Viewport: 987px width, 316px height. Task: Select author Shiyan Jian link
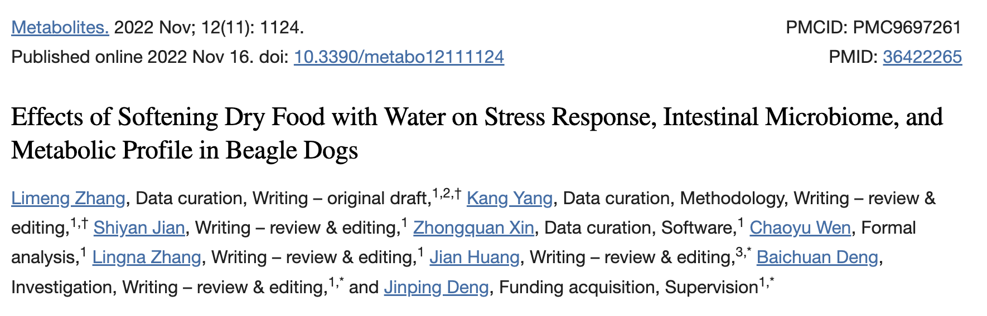pyautogui.click(x=139, y=228)
